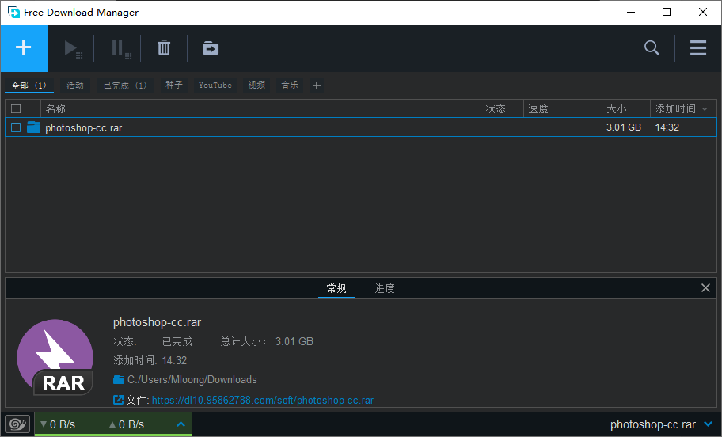Maximize the Free Download Manager window

pyautogui.click(x=667, y=12)
